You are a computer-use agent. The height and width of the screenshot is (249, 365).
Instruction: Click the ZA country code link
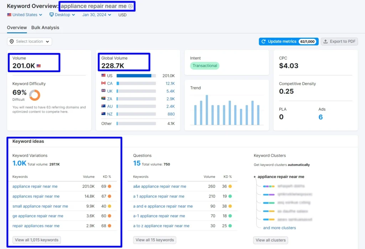110,99
